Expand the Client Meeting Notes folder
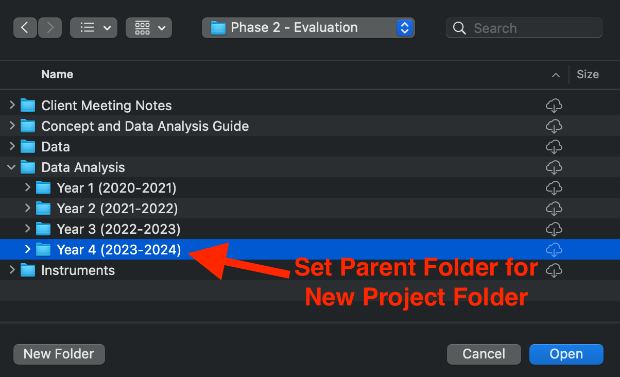The width and height of the screenshot is (620, 377). 11,105
